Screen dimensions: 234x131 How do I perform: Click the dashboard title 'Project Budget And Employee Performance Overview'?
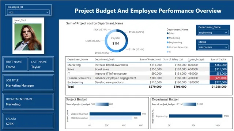coord(148,11)
